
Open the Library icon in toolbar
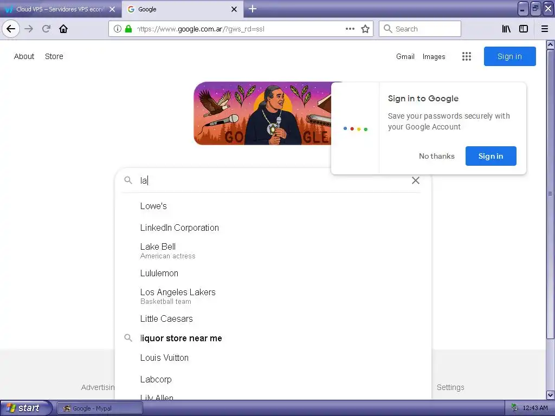[x=506, y=29]
